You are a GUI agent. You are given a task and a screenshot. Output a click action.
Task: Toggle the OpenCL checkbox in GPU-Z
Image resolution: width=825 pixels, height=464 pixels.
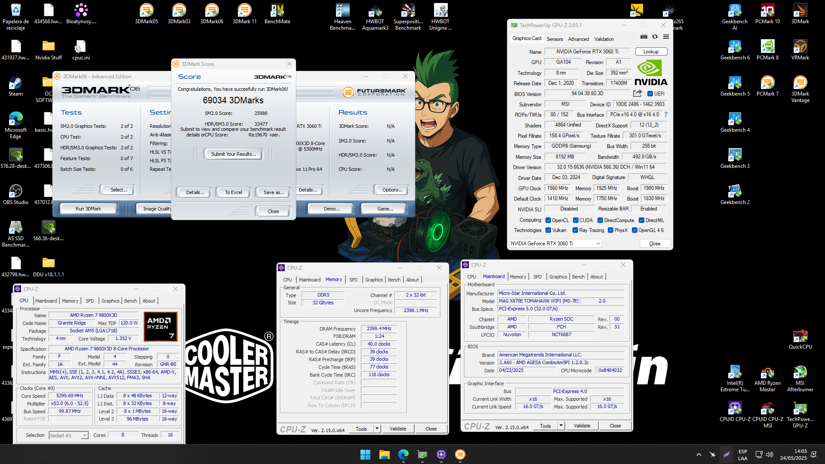tap(548, 220)
